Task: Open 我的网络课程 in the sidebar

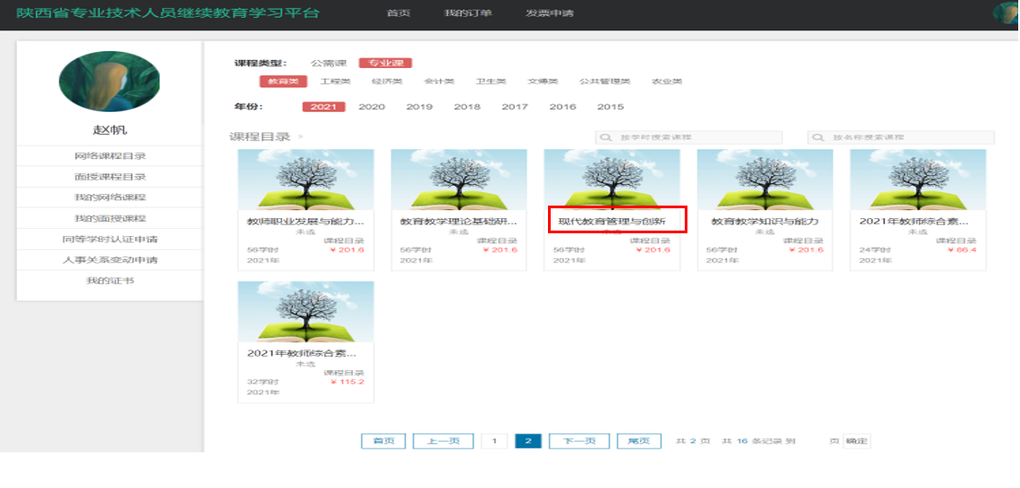Action: coord(110,198)
